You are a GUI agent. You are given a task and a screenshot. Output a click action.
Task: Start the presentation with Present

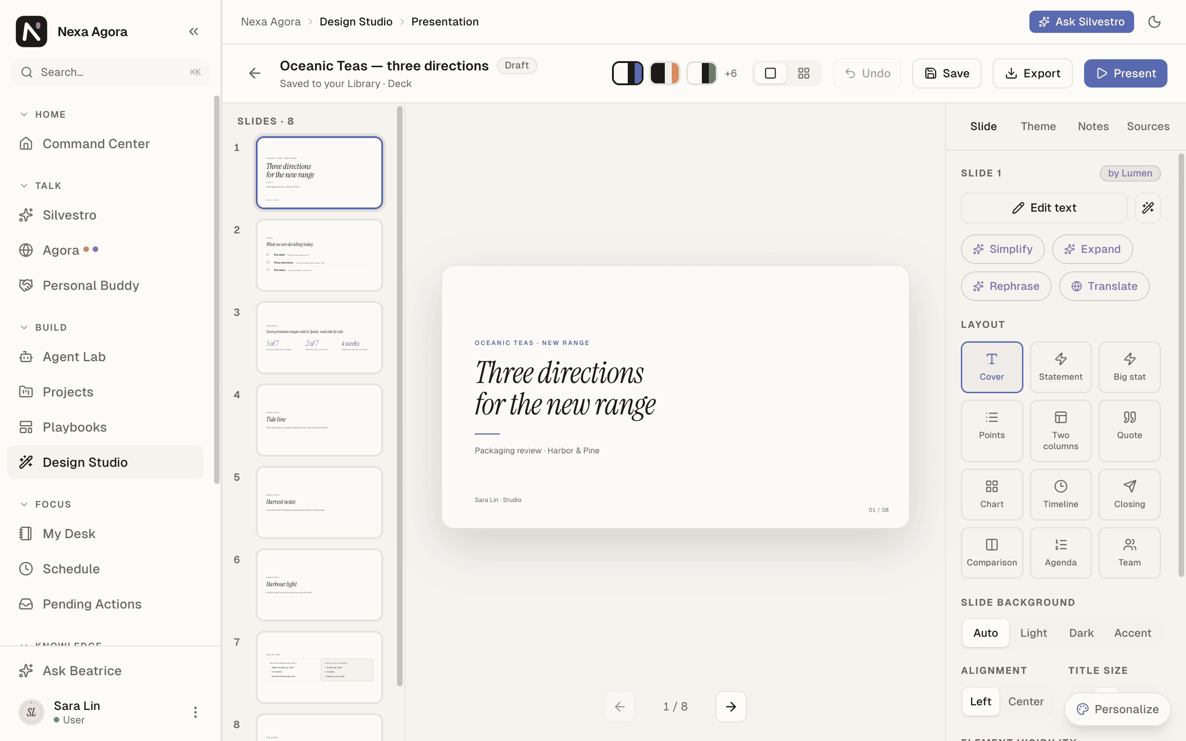click(x=1125, y=74)
